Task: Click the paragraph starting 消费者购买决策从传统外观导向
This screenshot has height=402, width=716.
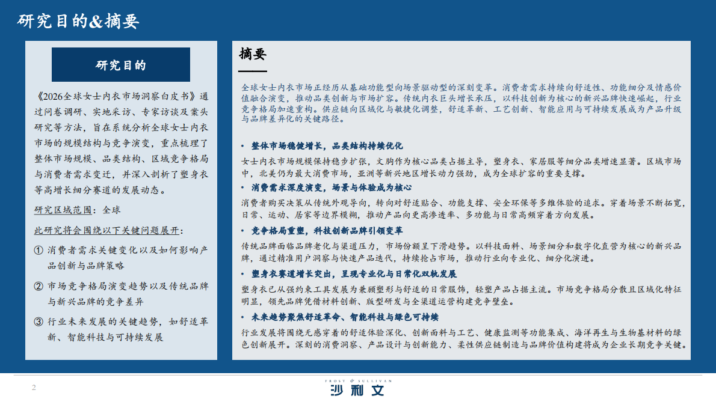Action: (x=463, y=209)
